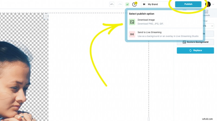Click the canvas bottom resize handle

[x=149, y=119]
